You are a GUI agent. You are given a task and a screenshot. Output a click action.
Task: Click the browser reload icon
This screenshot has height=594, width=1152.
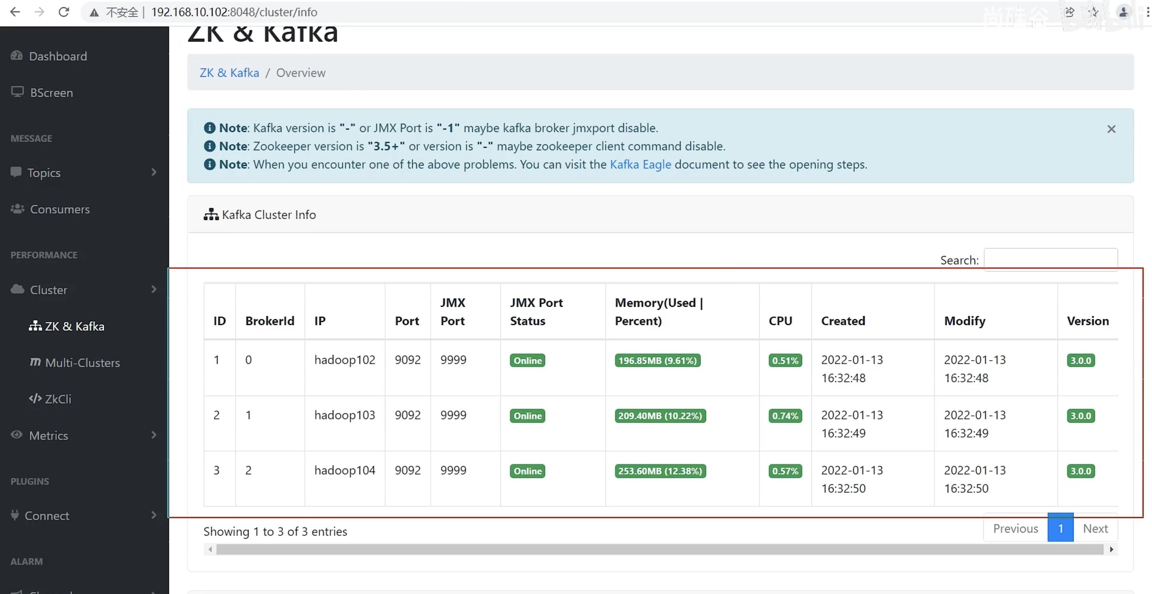click(x=64, y=12)
